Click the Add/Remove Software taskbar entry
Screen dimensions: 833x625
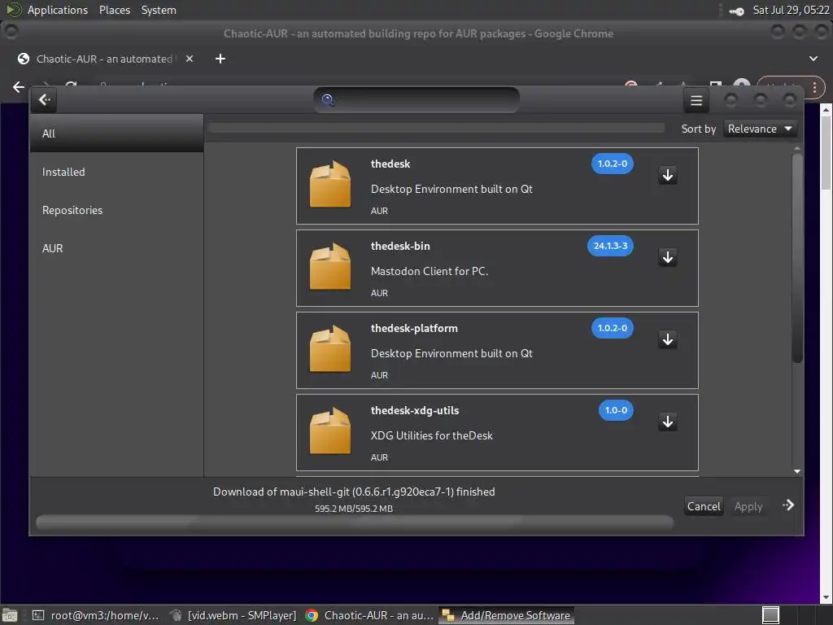pyautogui.click(x=506, y=615)
